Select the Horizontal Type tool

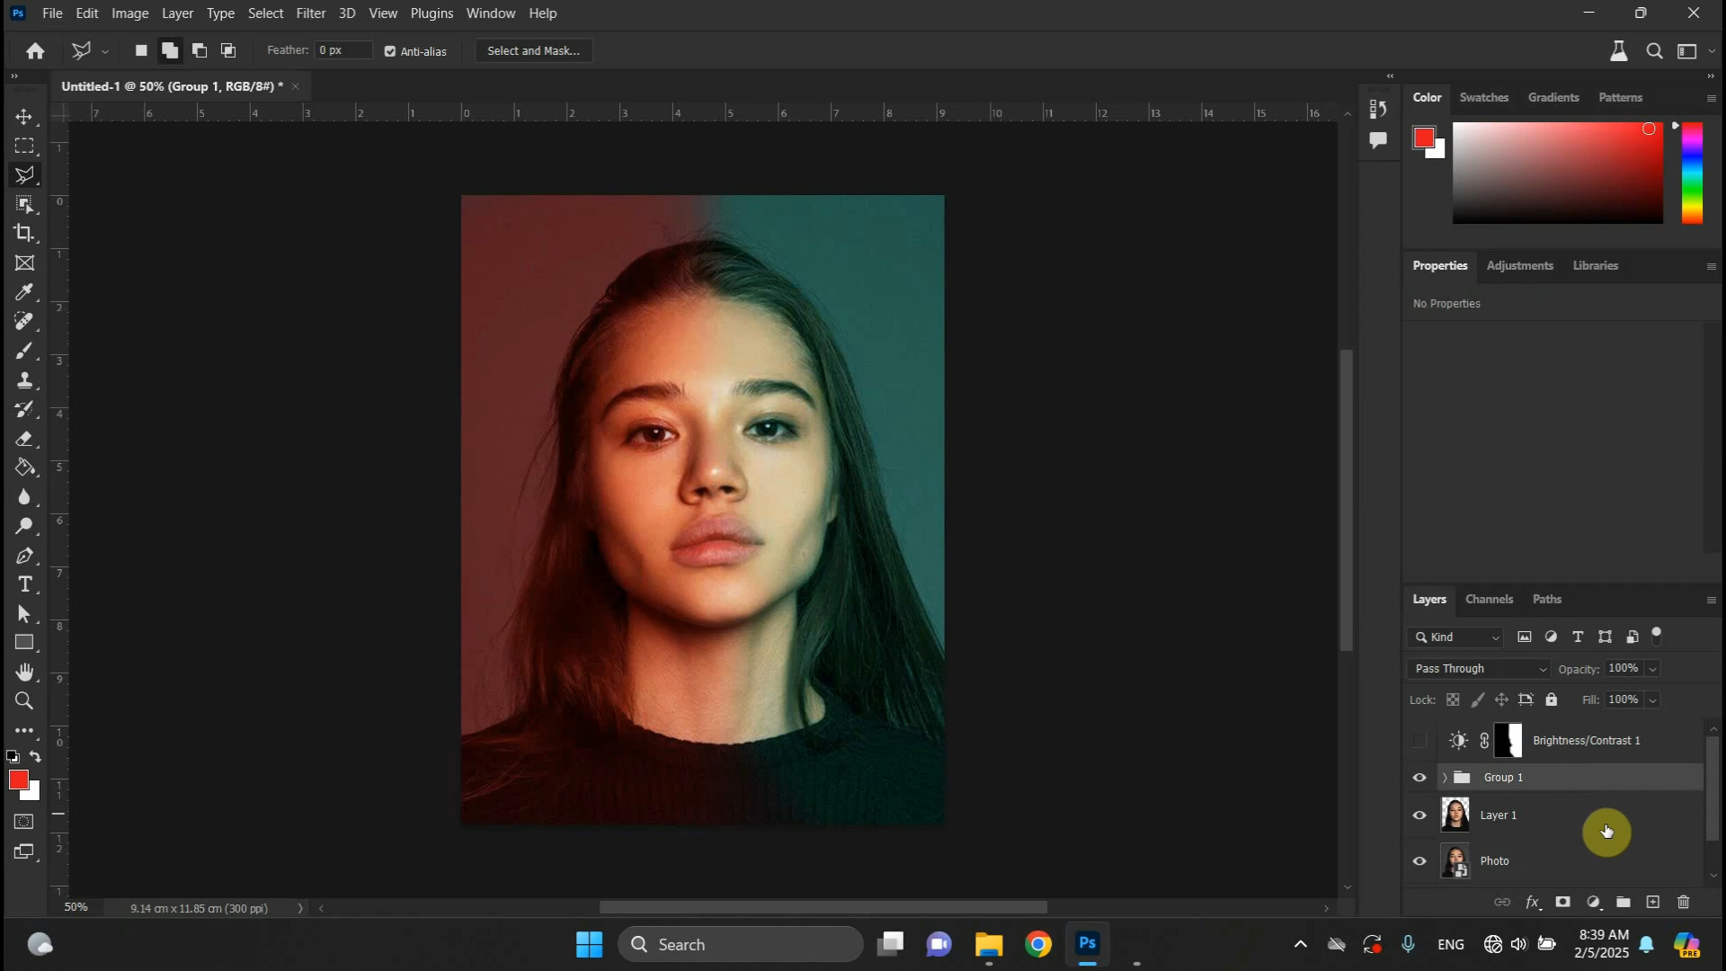(x=24, y=584)
